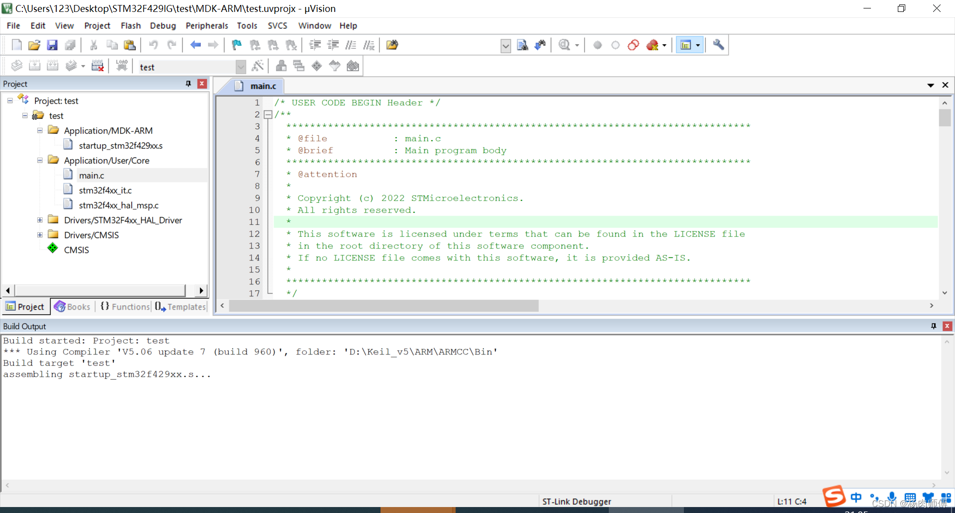
Task: Undo the last edit with Undo arrow
Action: coord(153,45)
